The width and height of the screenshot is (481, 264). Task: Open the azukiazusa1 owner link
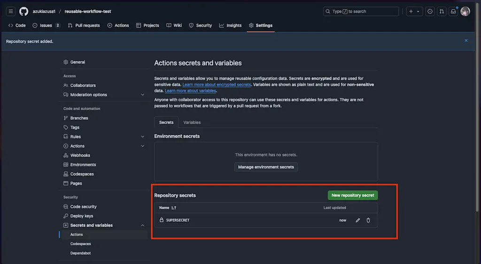point(44,11)
